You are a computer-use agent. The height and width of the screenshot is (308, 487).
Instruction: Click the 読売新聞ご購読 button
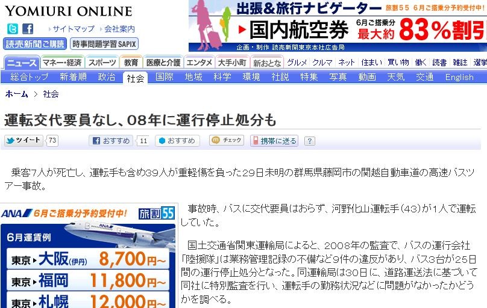tap(35, 44)
